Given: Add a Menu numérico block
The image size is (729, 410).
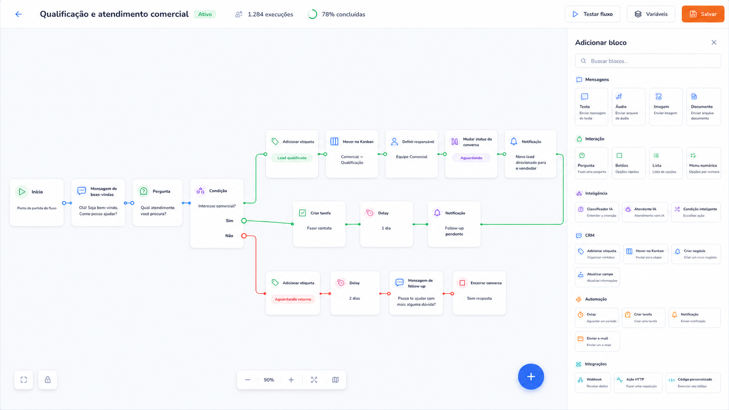Looking at the screenshot, I should [x=703, y=163].
